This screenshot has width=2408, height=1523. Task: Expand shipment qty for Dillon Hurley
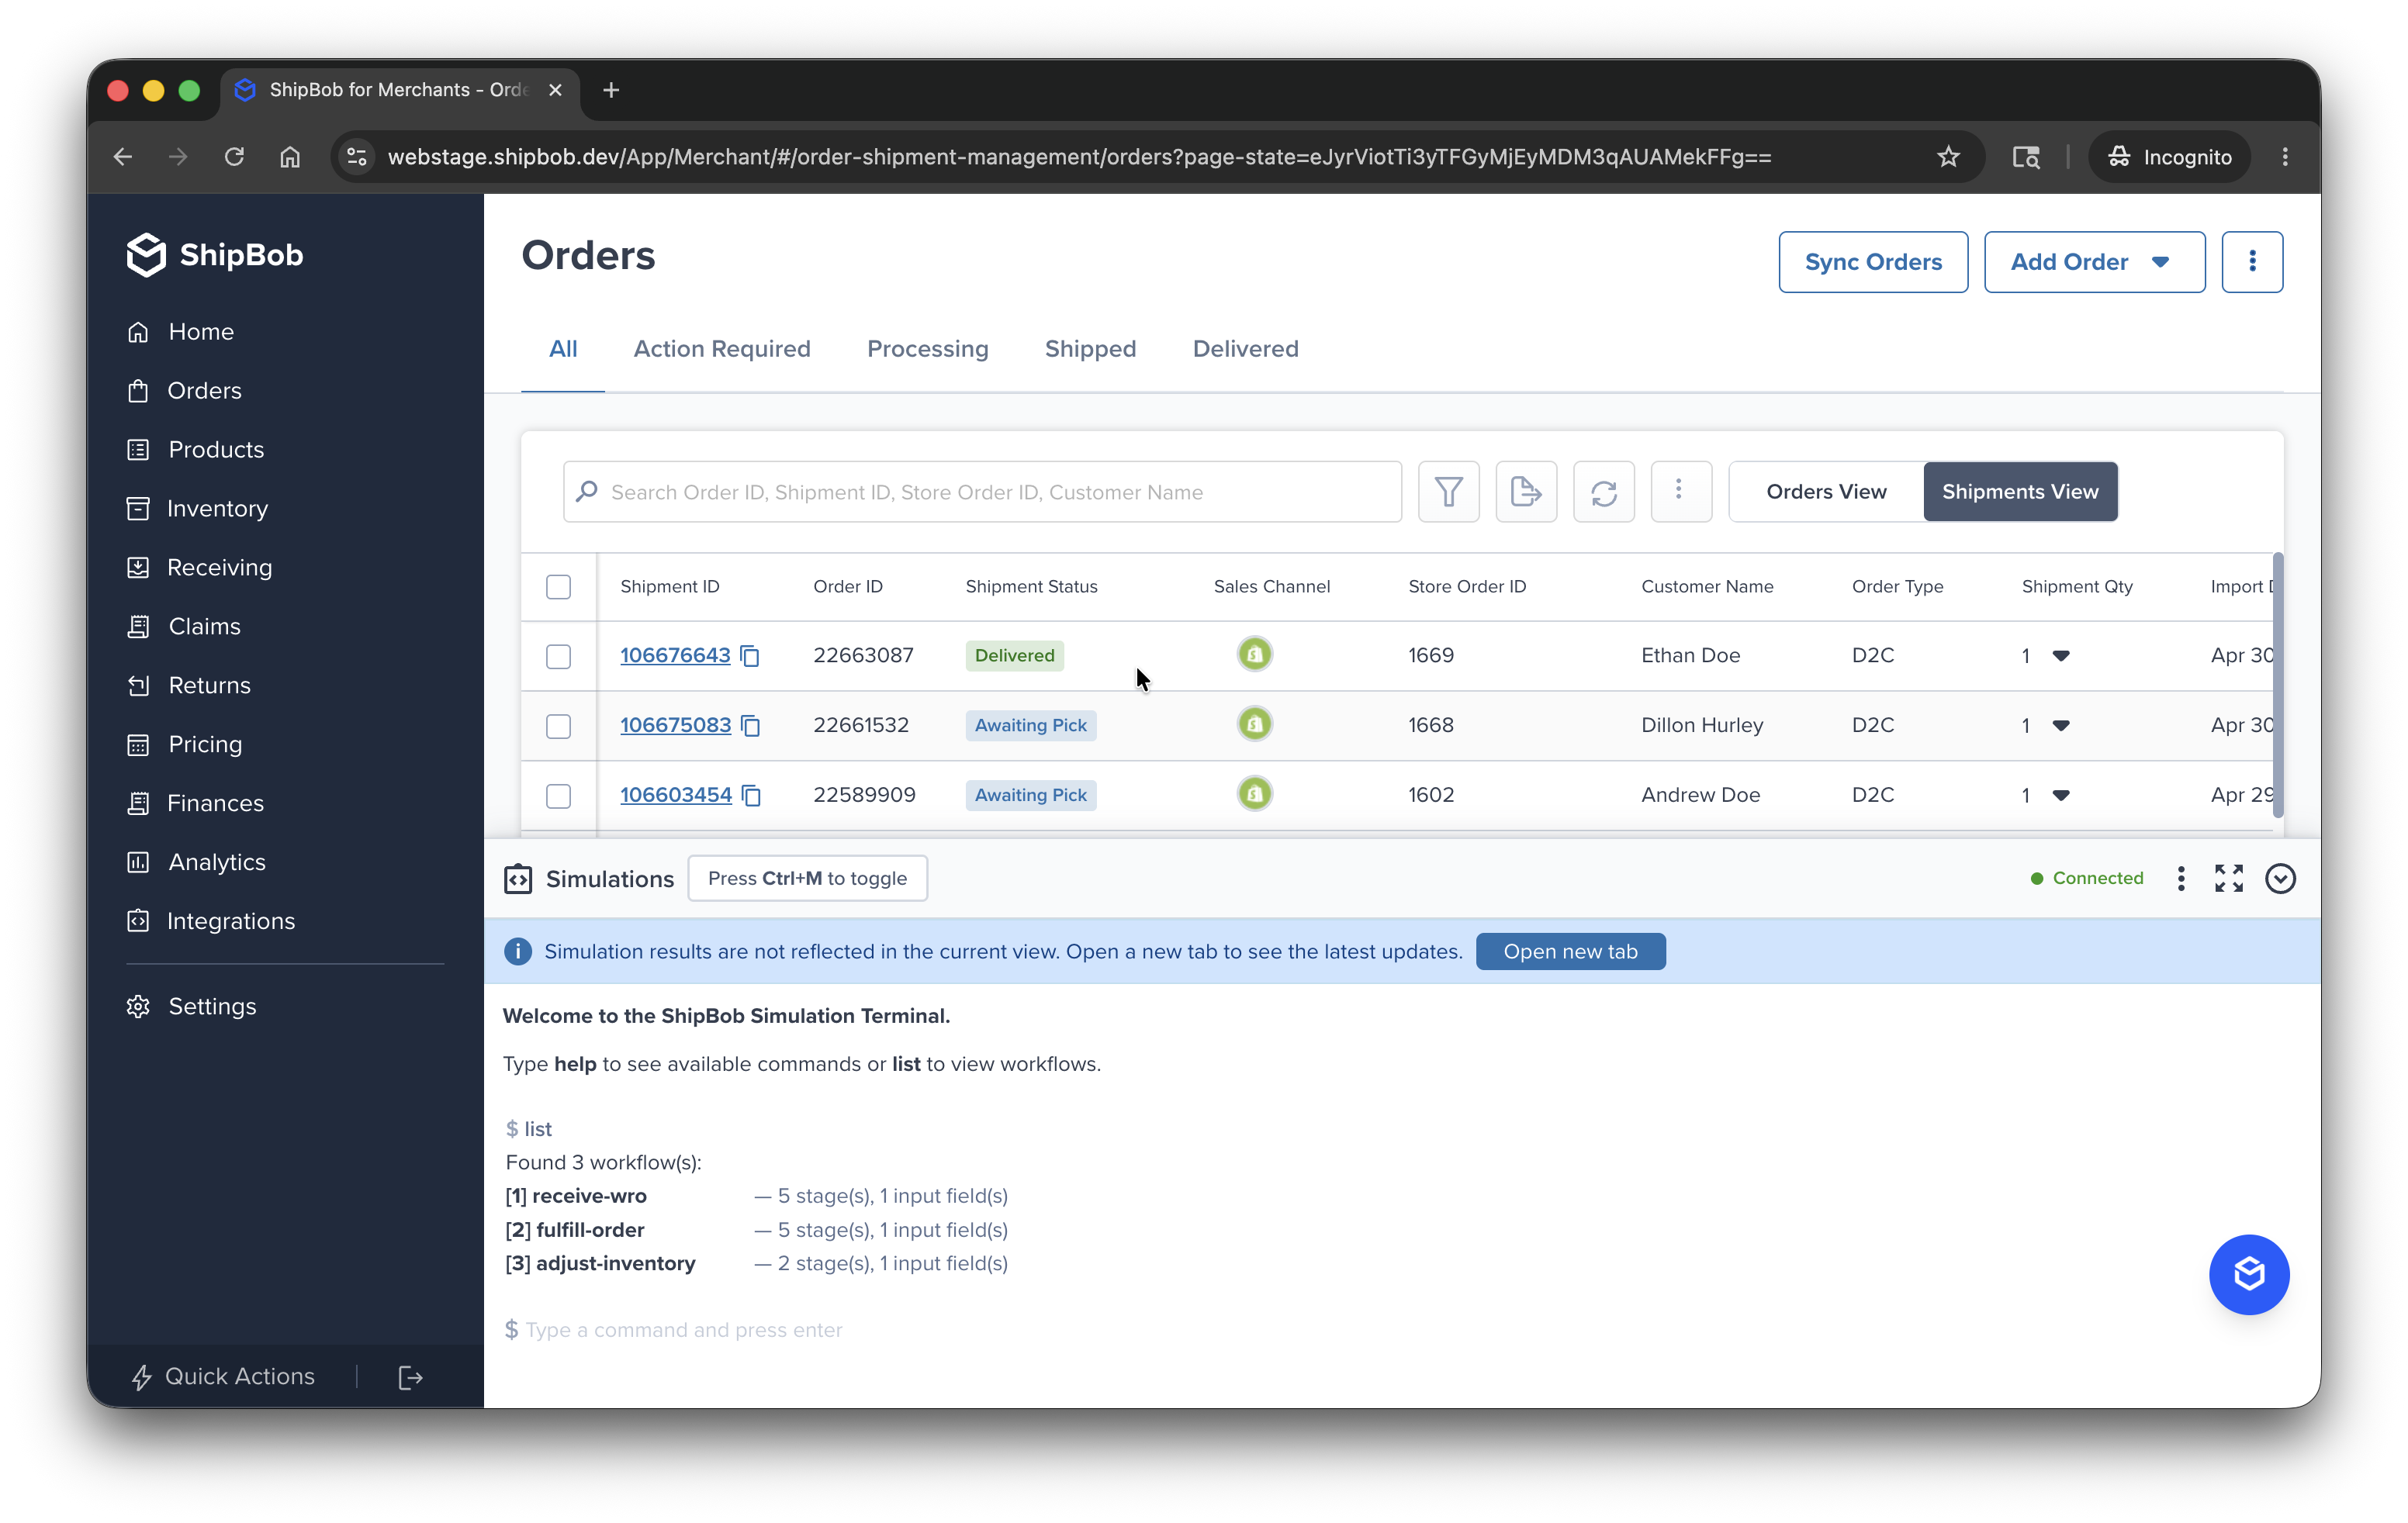coord(2061,726)
